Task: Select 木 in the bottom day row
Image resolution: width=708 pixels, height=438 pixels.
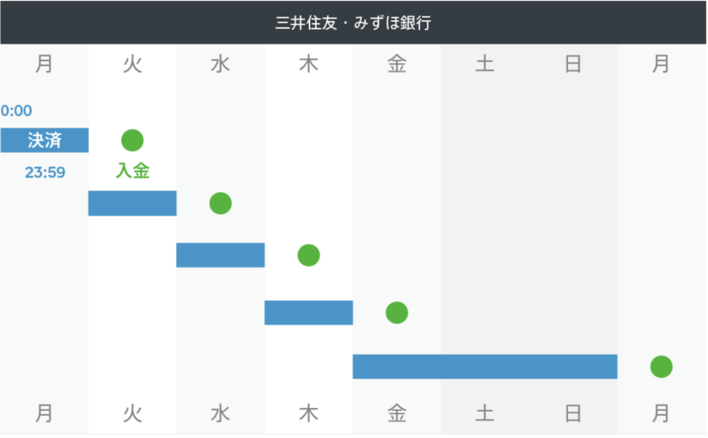Action: point(308,412)
